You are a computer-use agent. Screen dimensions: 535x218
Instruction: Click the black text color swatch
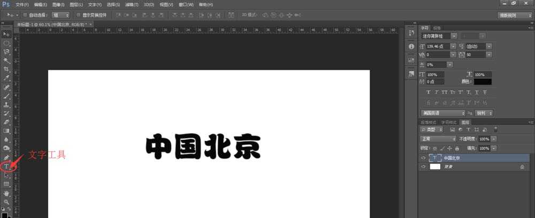pyautogui.click(x=482, y=82)
